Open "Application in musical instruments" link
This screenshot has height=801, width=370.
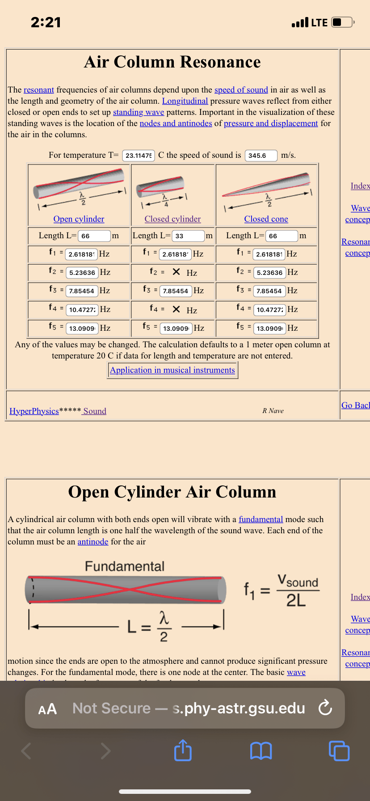coord(172,370)
